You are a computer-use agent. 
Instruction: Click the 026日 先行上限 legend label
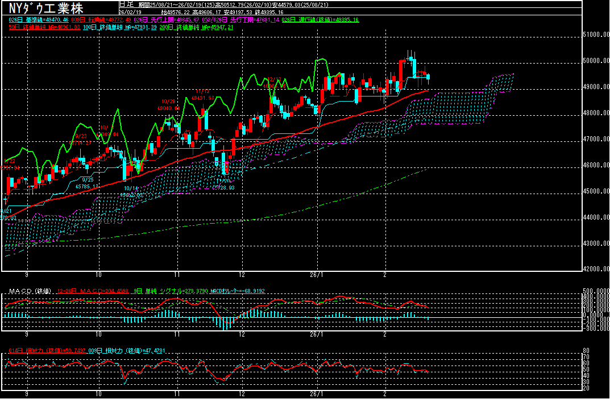[x=162, y=20]
